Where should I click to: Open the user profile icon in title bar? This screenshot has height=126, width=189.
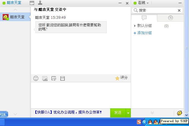click(x=40, y=3)
